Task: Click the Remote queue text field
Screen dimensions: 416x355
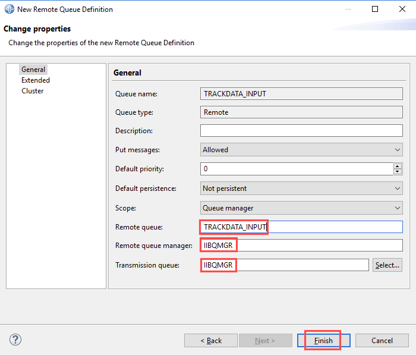Action: (301, 227)
